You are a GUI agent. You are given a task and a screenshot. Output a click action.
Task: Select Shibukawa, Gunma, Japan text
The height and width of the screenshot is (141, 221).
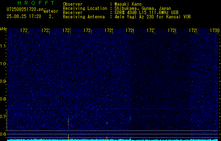pyautogui.click(x=143, y=8)
